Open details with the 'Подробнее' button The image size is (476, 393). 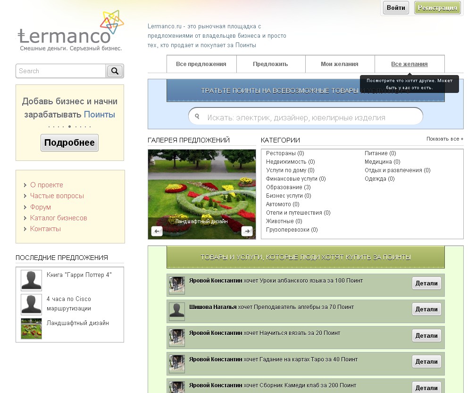69,142
